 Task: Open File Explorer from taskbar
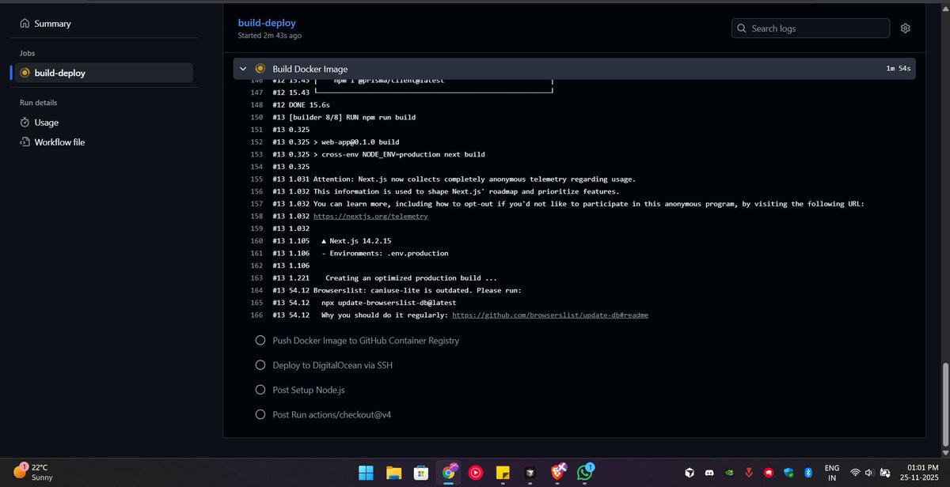(x=394, y=472)
